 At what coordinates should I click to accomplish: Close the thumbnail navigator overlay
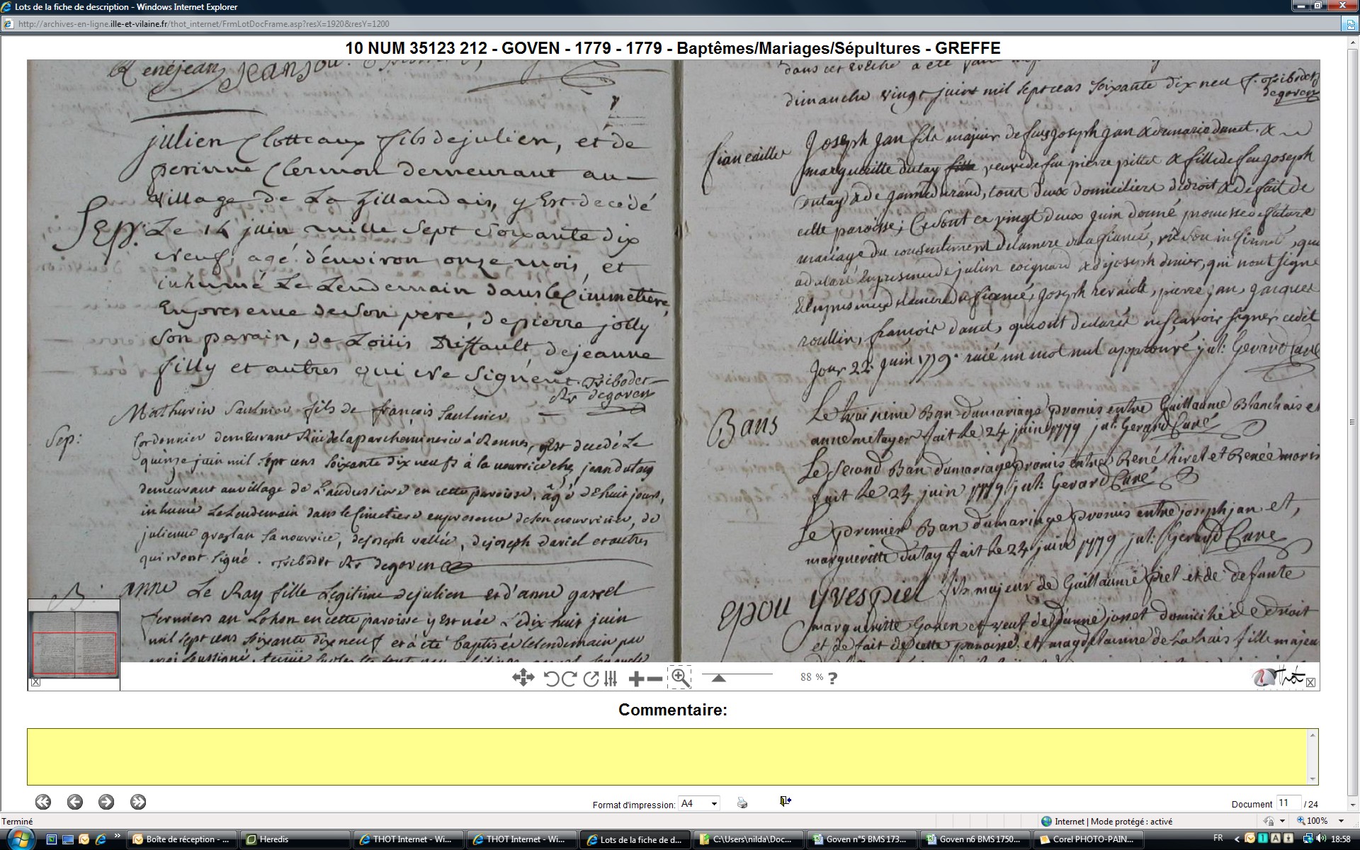[x=36, y=682]
